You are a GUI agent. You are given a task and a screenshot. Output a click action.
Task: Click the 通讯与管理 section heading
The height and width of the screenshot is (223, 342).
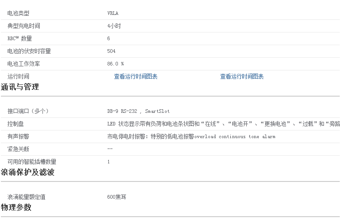20,87
